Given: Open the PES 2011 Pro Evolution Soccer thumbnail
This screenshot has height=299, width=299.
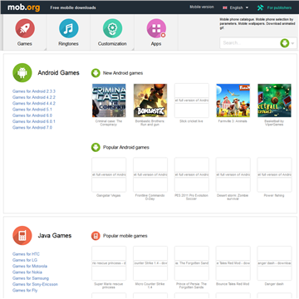Looking at the screenshot, I should (x=192, y=174).
